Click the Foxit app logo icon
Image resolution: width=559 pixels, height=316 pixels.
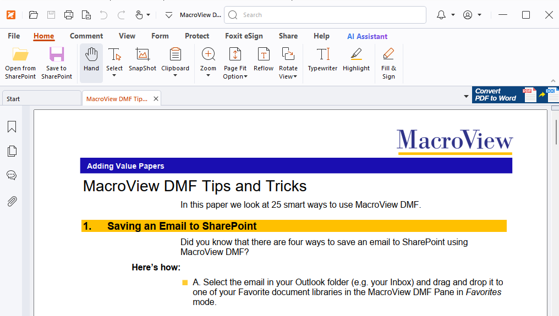(11, 15)
